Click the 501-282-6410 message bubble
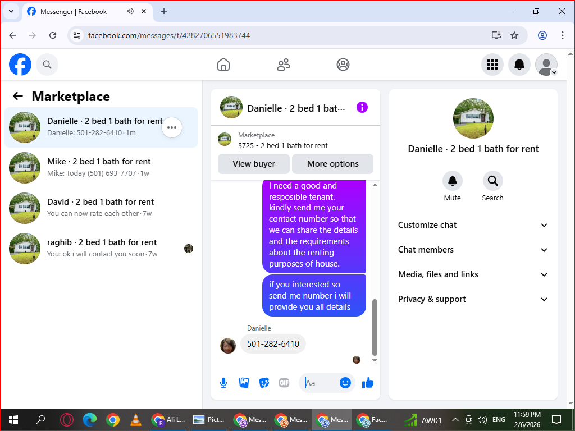The width and height of the screenshot is (575, 431). point(273,344)
